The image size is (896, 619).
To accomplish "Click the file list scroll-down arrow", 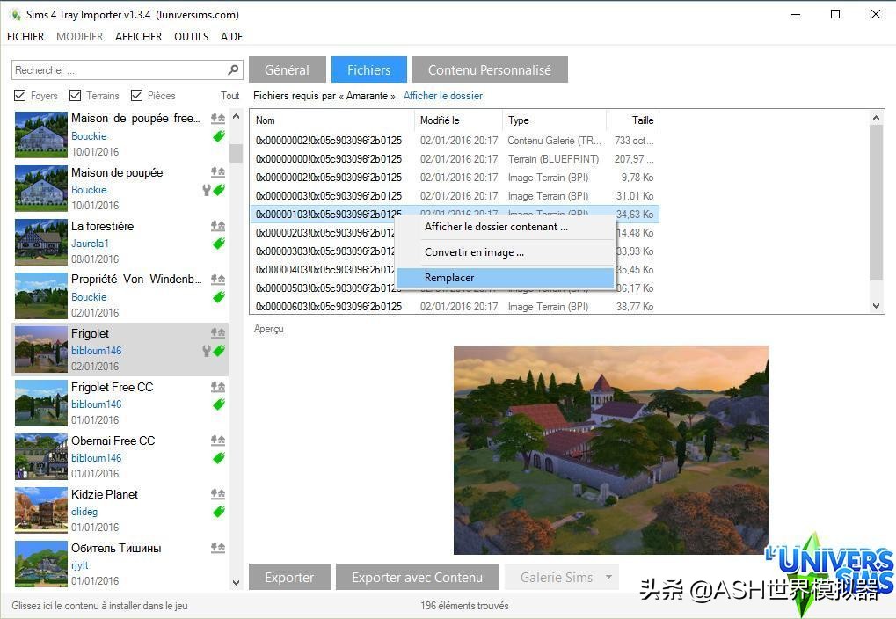I will (x=877, y=306).
